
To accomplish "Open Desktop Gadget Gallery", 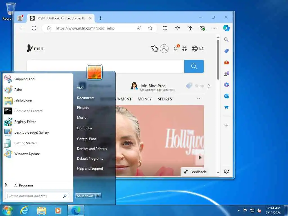I will 38,132.
